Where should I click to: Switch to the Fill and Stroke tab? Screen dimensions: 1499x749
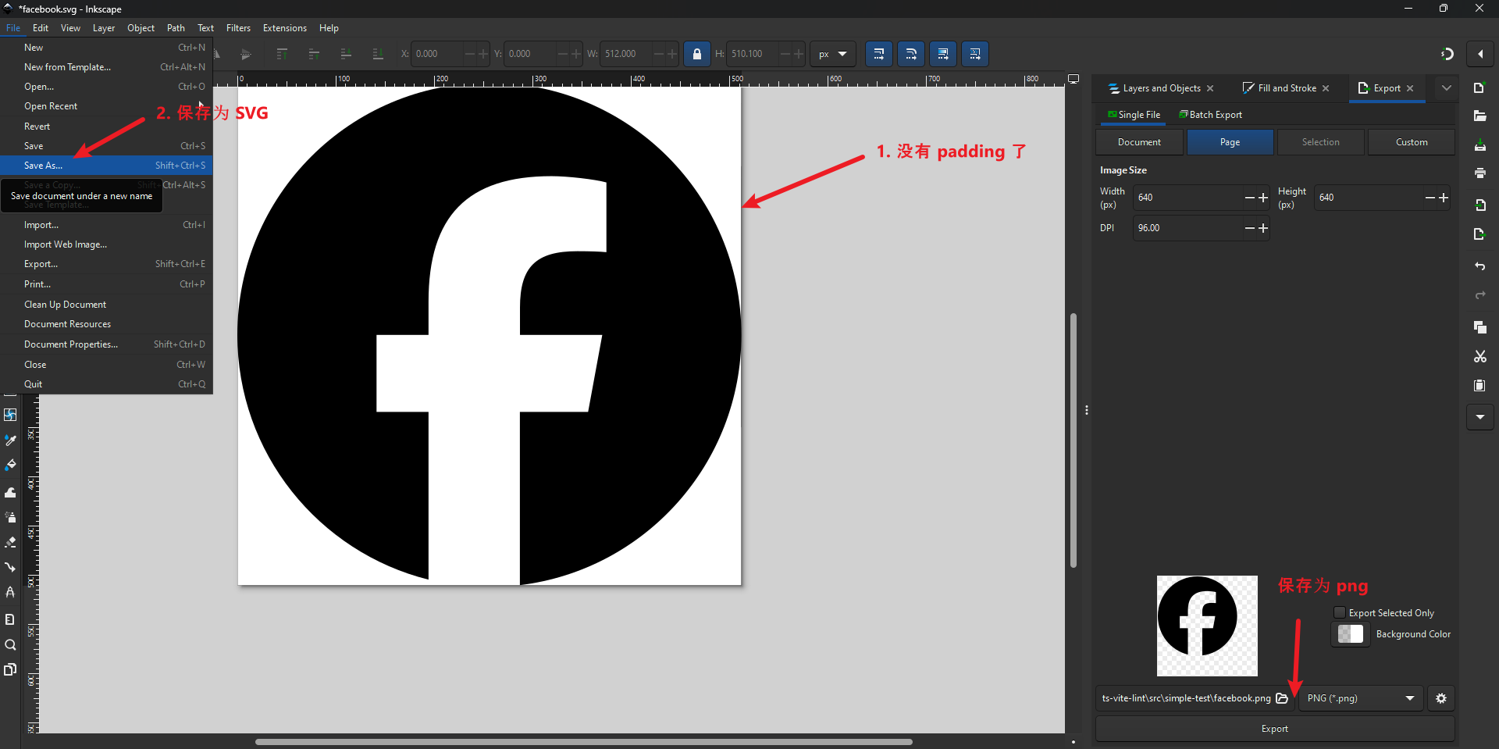(x=1287, y=88)
